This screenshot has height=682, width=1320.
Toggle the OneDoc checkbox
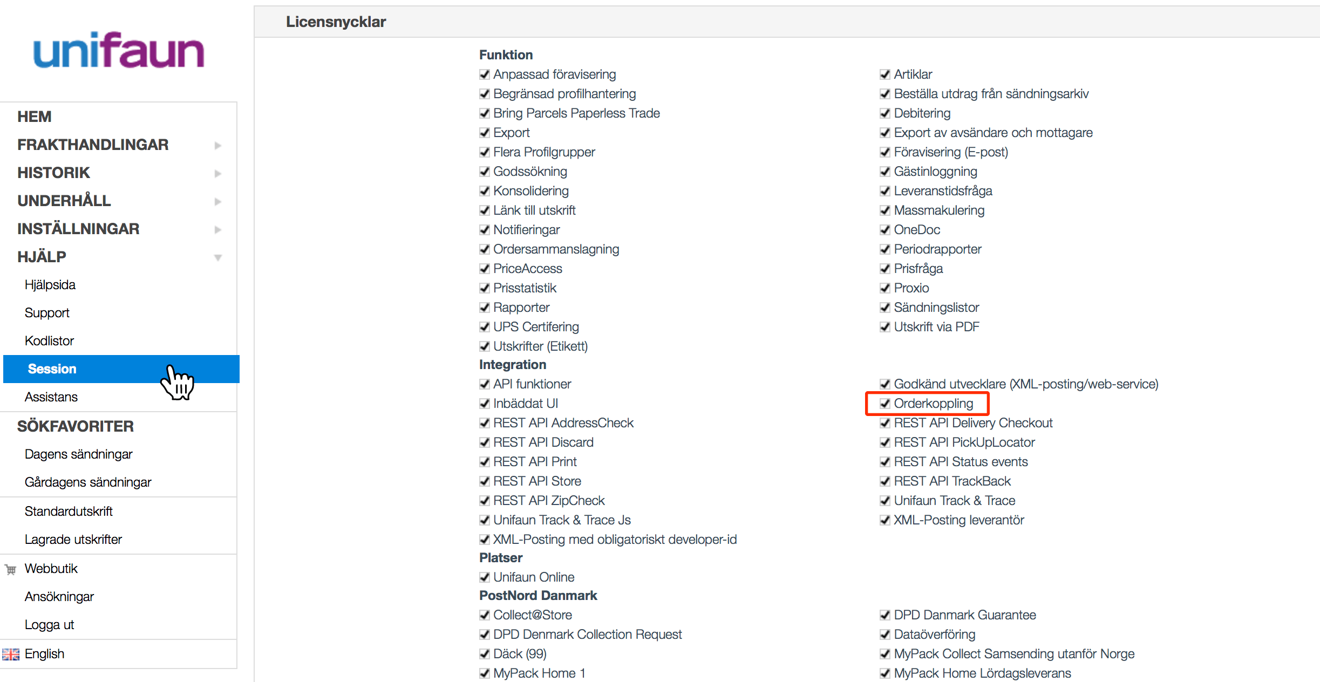(885, 230)
